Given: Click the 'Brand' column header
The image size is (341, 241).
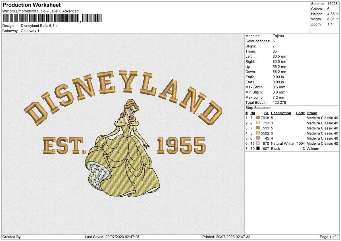Looking at the screenshot, I should [x=312, y=113].
